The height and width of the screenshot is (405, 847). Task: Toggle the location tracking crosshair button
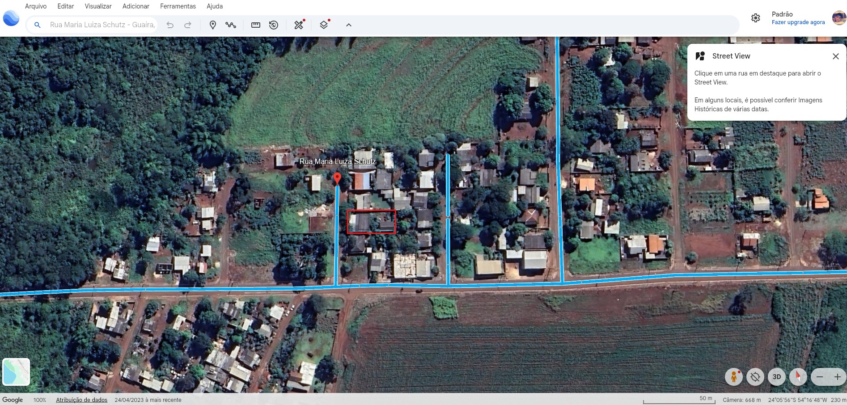(755, 377)
